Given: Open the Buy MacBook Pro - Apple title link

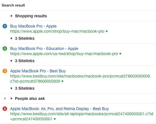Looking at the screenshot, I should tap(33, 26).
